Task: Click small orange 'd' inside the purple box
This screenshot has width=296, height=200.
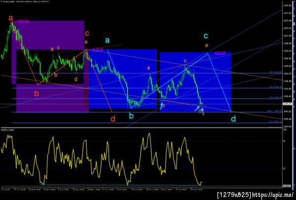Action: (x=75, y=79)
